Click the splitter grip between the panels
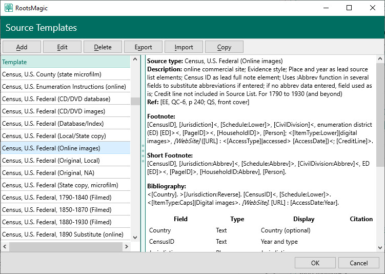Screen dimensions: 385x274 pyautogui.click(x=143, y=153)
